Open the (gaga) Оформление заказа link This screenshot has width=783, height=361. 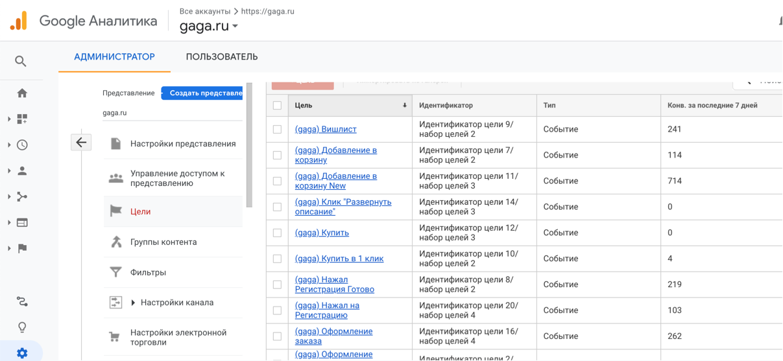(334, 336)
